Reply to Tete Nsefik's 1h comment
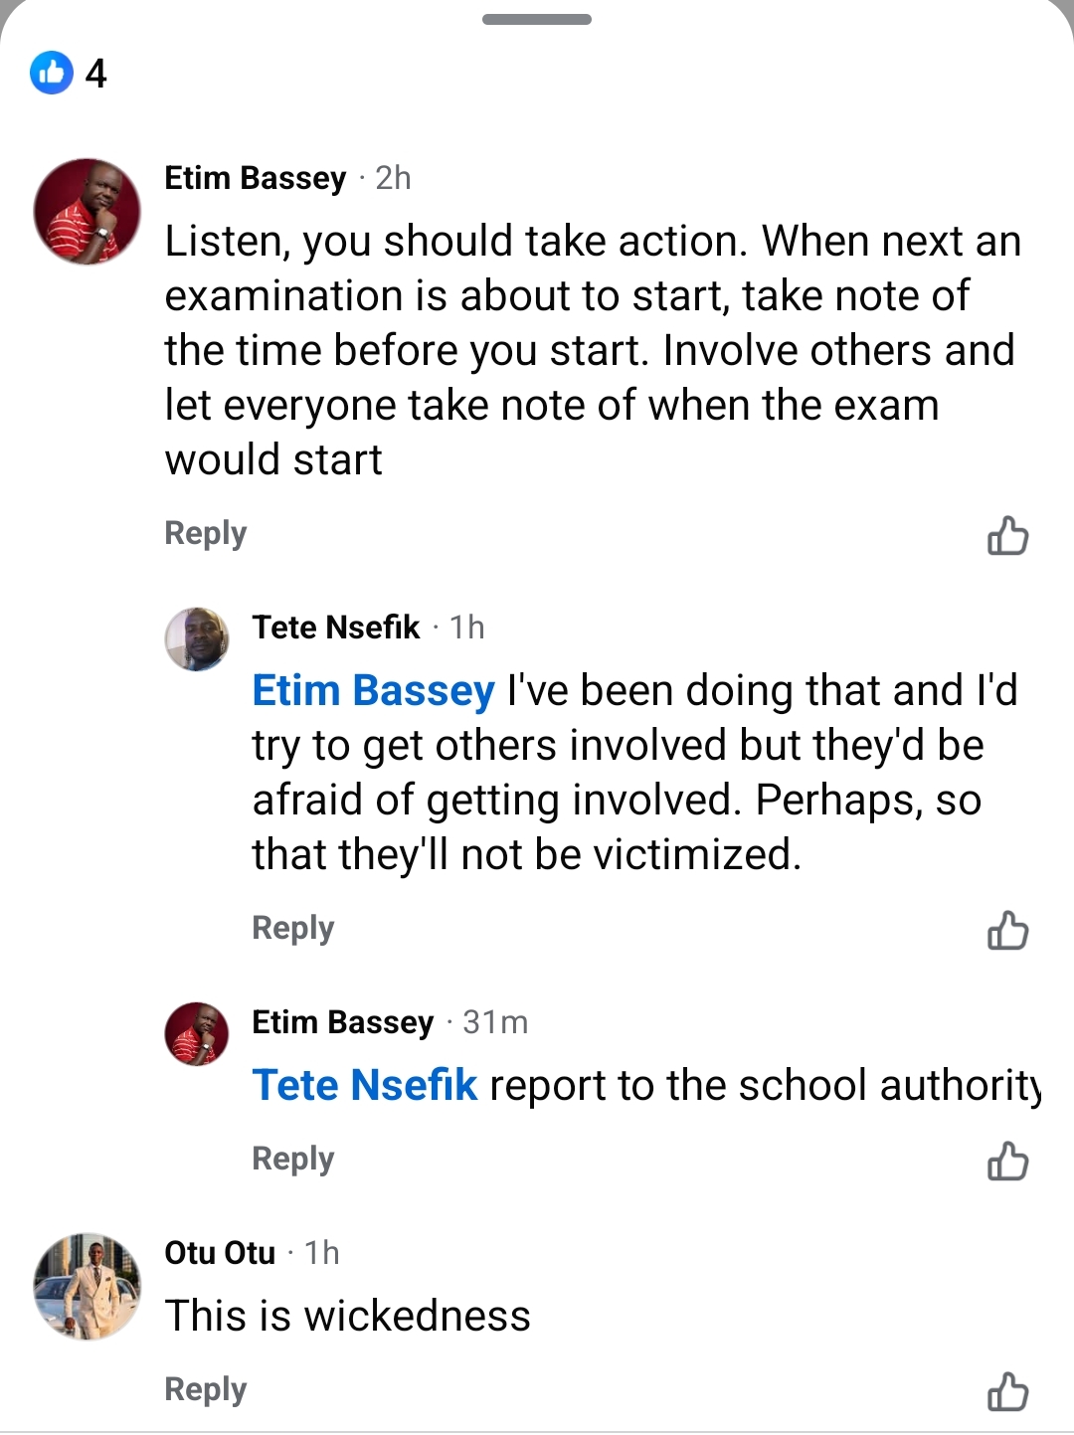The width and height of the screenshot is (1074, 1435). pyautogui.click(x=292, y=928)
